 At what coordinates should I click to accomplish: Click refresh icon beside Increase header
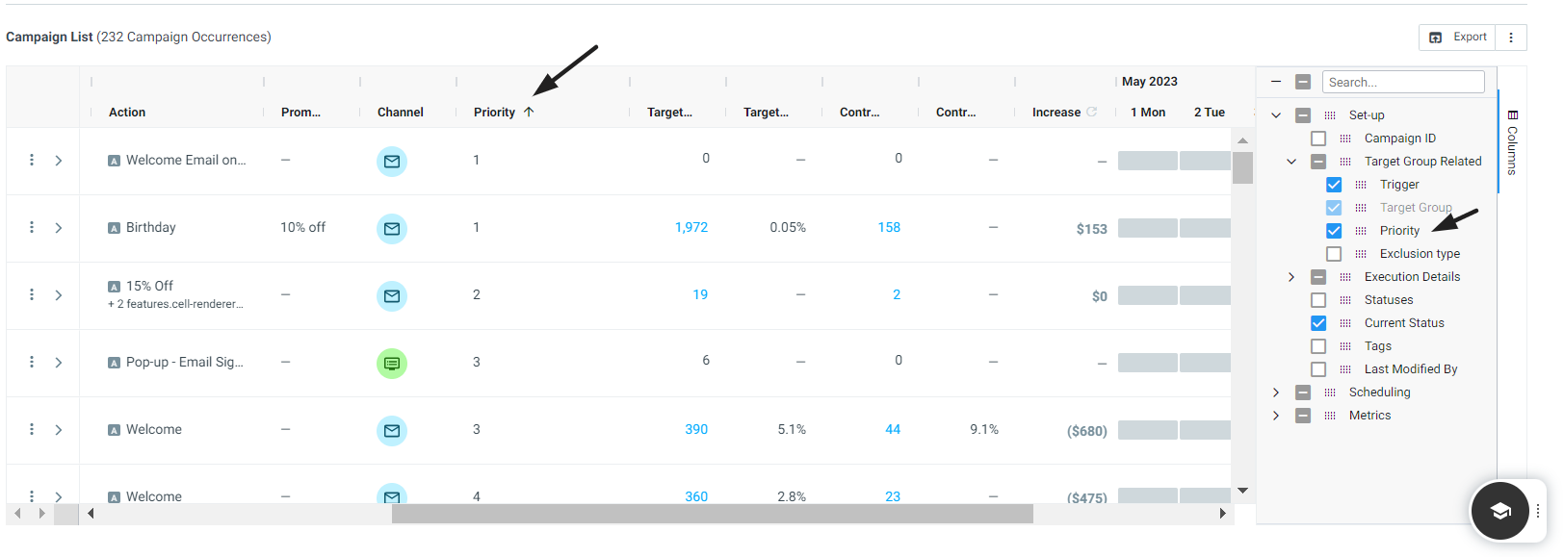1092,112
